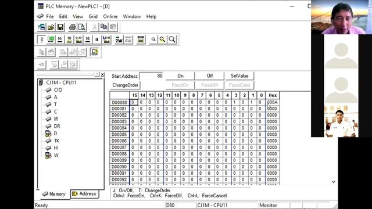Screen dimensions: 372x209
Task: Click the scroll down arrow of grid
Action: [333, 182]
